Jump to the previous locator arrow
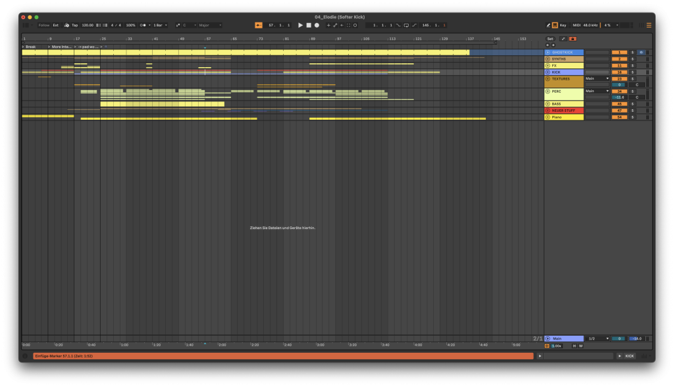Screen dimensions: 674x387 click(547, 45)
